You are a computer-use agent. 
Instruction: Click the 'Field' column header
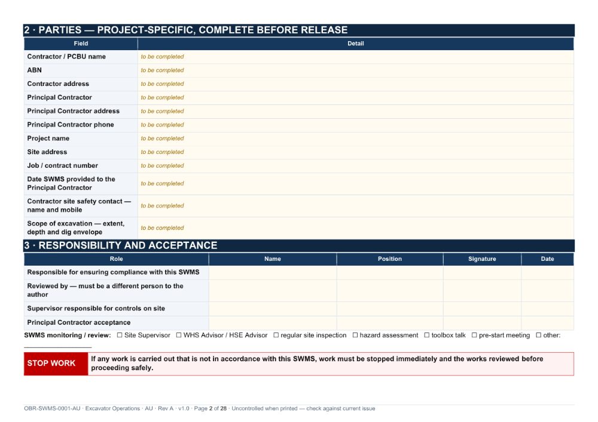click(x=81, y=44)
